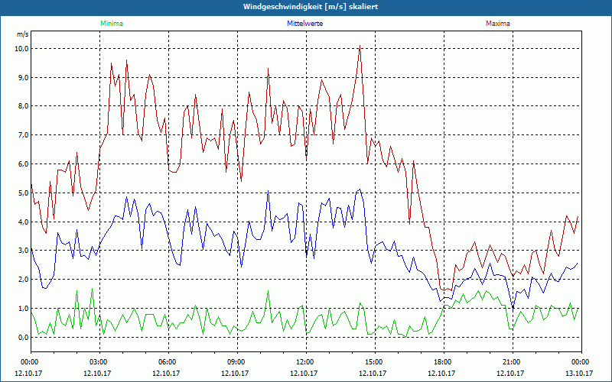Click the 3,0 y-axis value
612x382 pixels.
[x=23, y=251]
